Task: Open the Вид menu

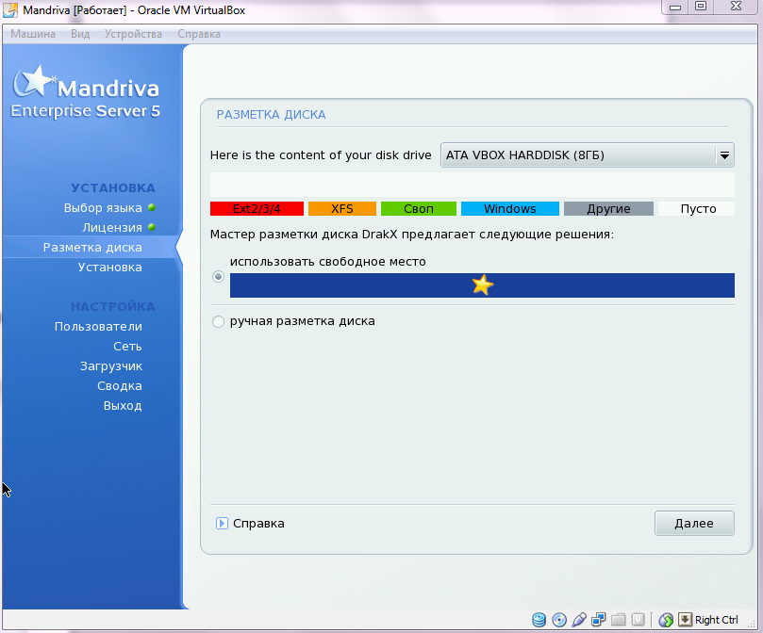Action: 80,34
